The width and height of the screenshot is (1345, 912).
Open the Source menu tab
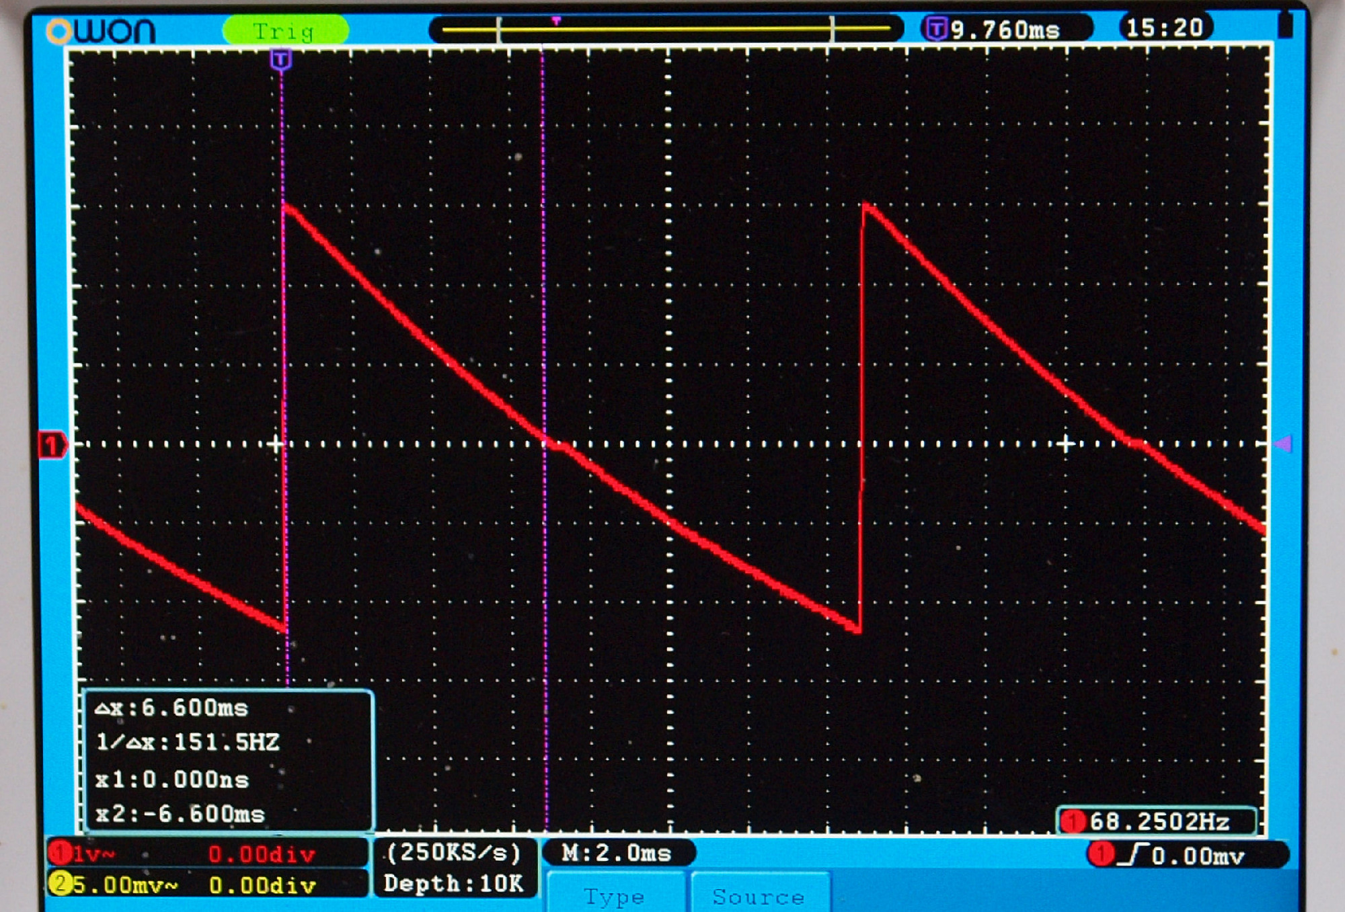759,896
